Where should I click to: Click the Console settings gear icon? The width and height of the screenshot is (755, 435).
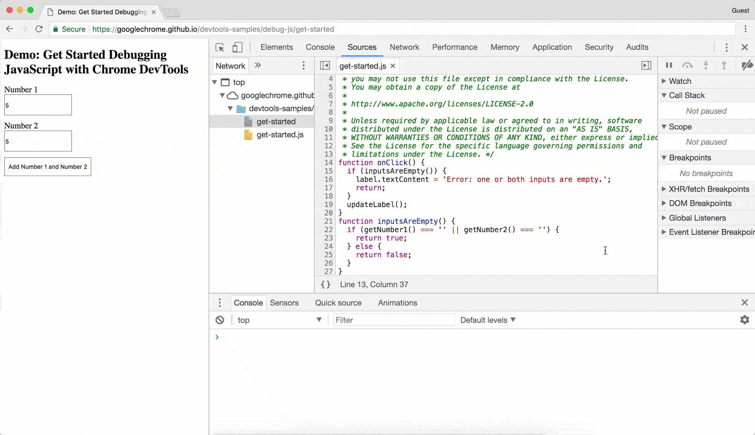point(745,320)
